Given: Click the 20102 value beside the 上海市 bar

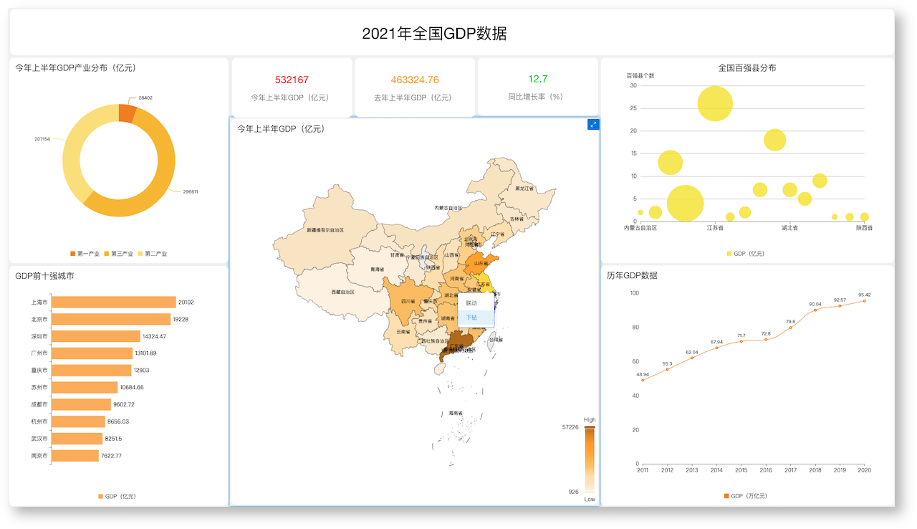Looking at the screenshot, I should pos(186,302).
